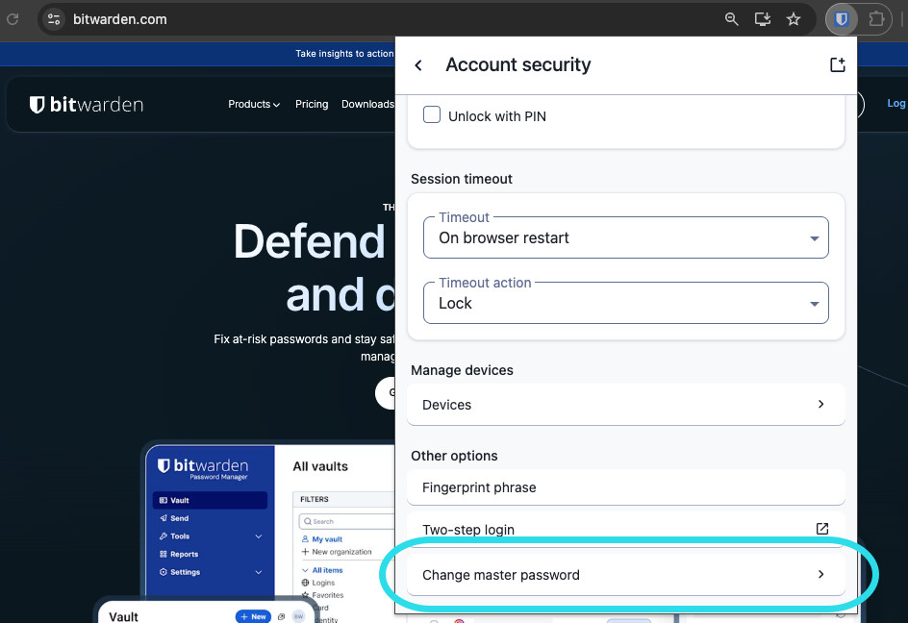Image resolution: width=908 pixels, height=623 pixels.
Task: Bookmark this page with the star icon
Action: tap(794, 19)
